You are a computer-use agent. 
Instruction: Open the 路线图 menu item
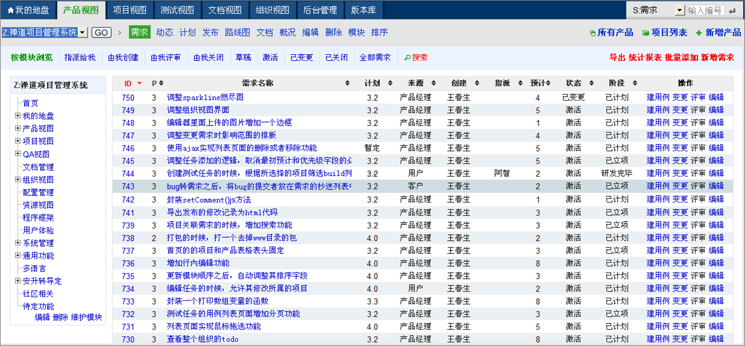tap(237, 33)
